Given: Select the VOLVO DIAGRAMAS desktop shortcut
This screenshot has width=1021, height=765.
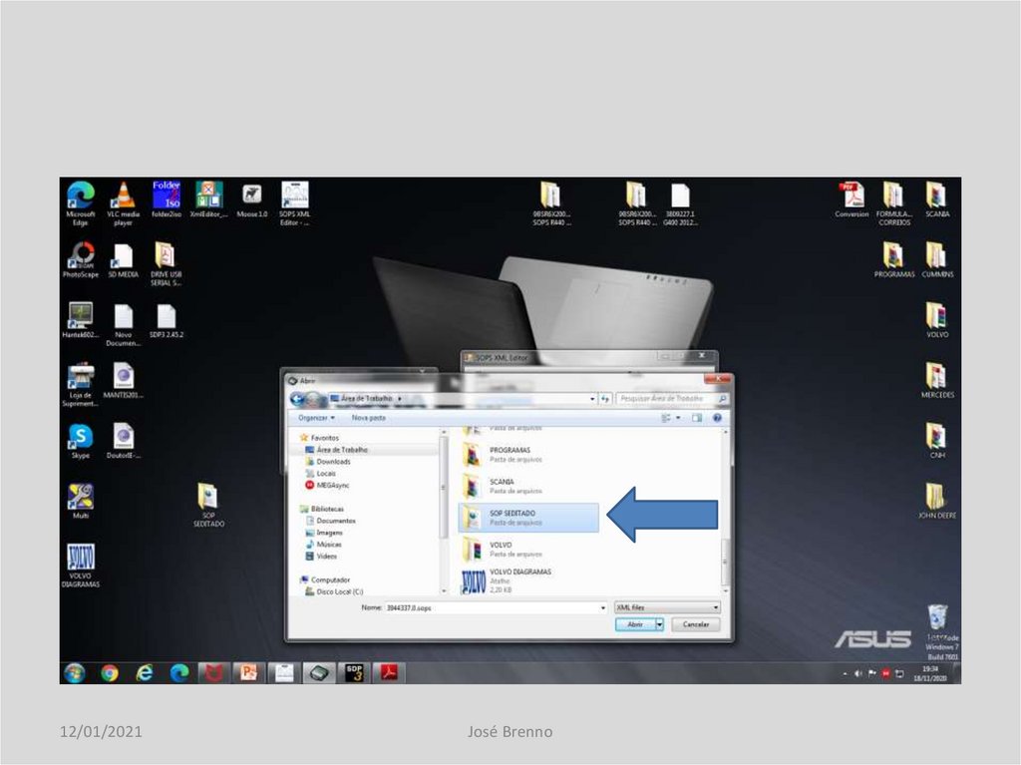Looking at the screenshot, I should click(80, 565).
